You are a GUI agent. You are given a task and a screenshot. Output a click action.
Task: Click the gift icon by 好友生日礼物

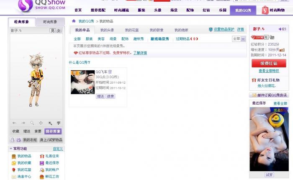click(x=254, y=80)
